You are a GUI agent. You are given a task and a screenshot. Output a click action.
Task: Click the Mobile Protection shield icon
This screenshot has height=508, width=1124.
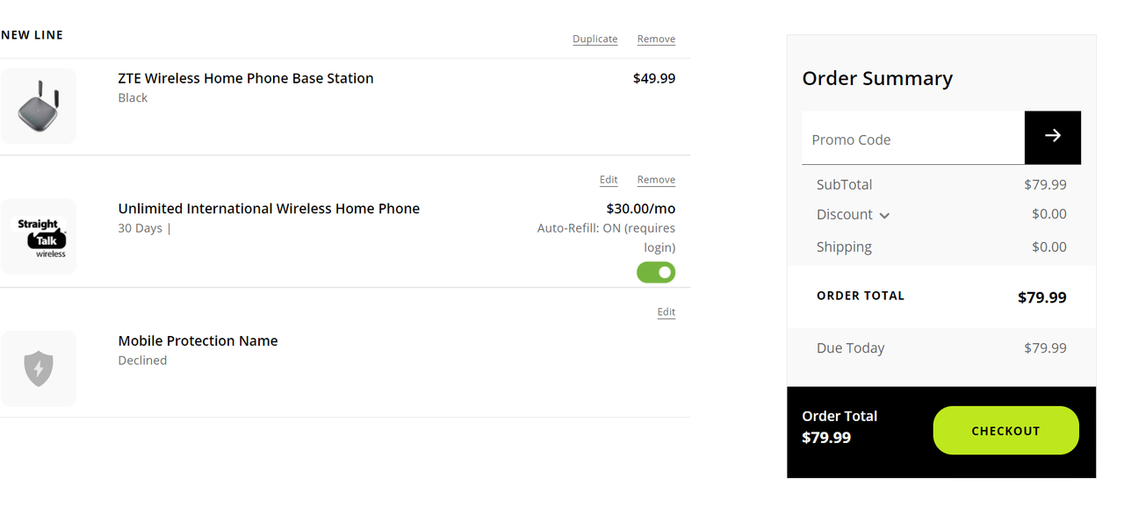39,368
